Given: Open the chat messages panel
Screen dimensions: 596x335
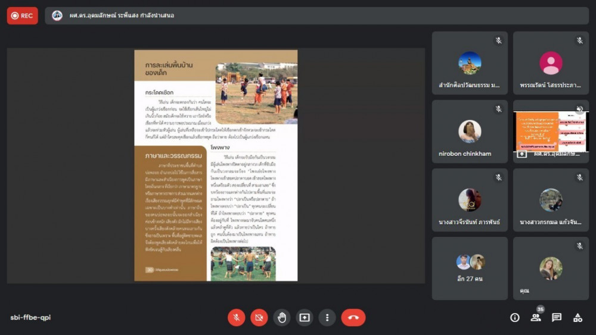Looking at the screenshot, I should pos(557,318).
